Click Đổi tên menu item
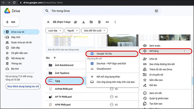The height and width of the screenshot is (109, 194). pos(165,85)
